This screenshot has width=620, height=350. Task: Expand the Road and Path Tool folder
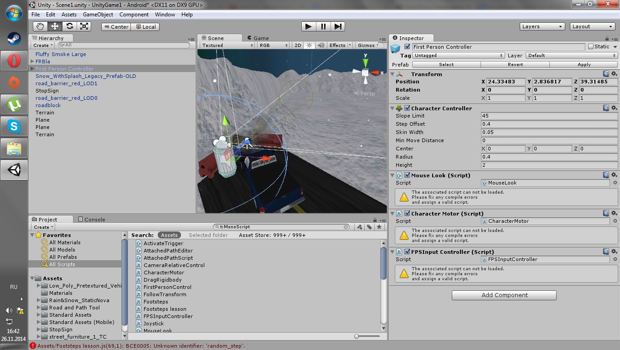click(39, 308)
